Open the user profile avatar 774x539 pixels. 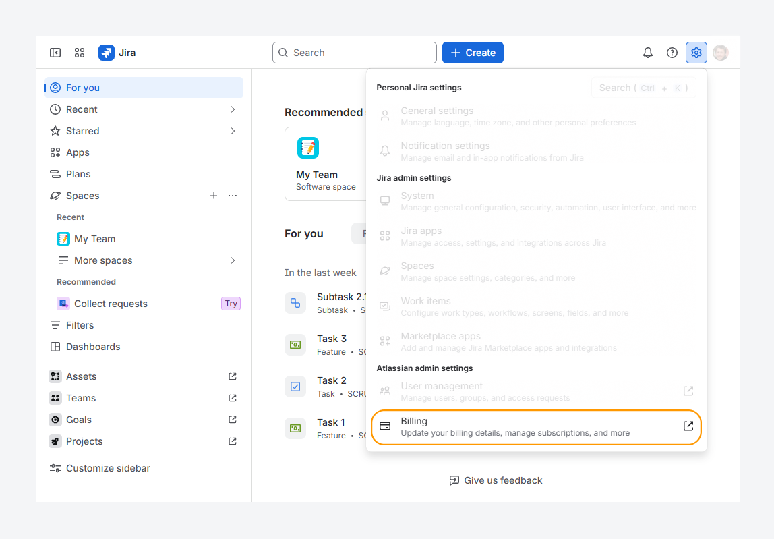coord(720,53)
